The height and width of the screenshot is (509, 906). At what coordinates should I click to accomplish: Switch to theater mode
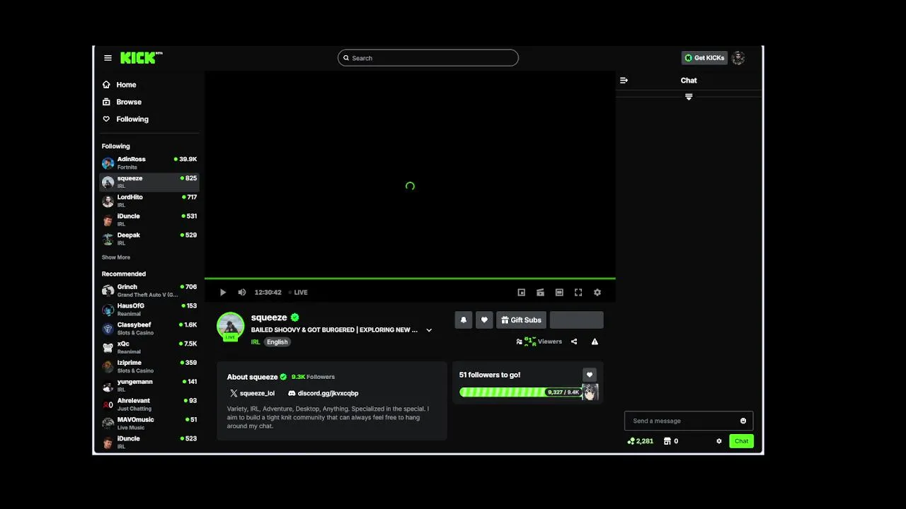[x=559, y=292]
